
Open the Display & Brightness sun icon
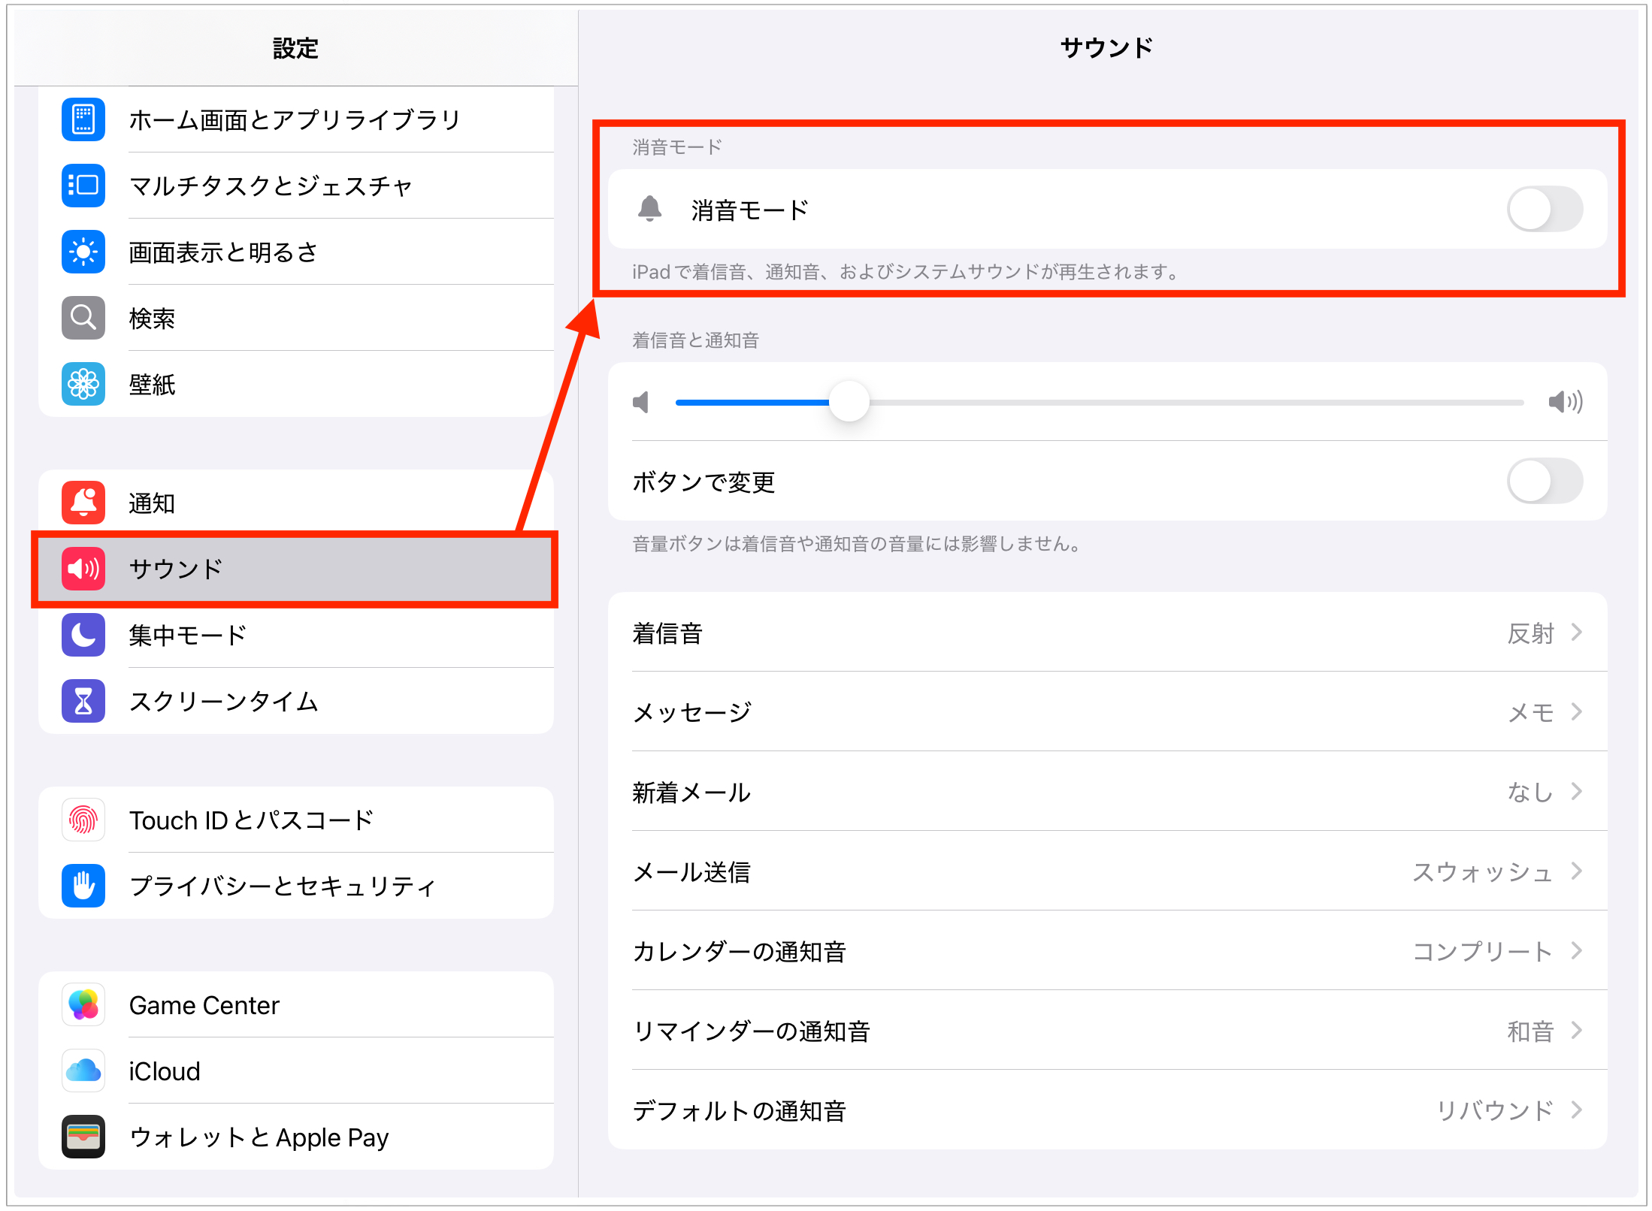click(x=83, y=252)
